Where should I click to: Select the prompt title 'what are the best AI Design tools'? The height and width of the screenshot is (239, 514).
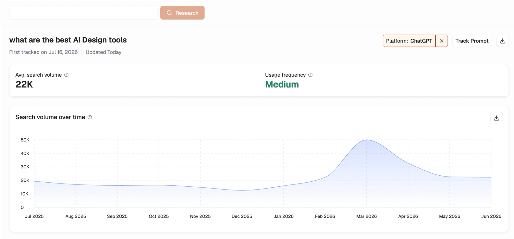68,40
